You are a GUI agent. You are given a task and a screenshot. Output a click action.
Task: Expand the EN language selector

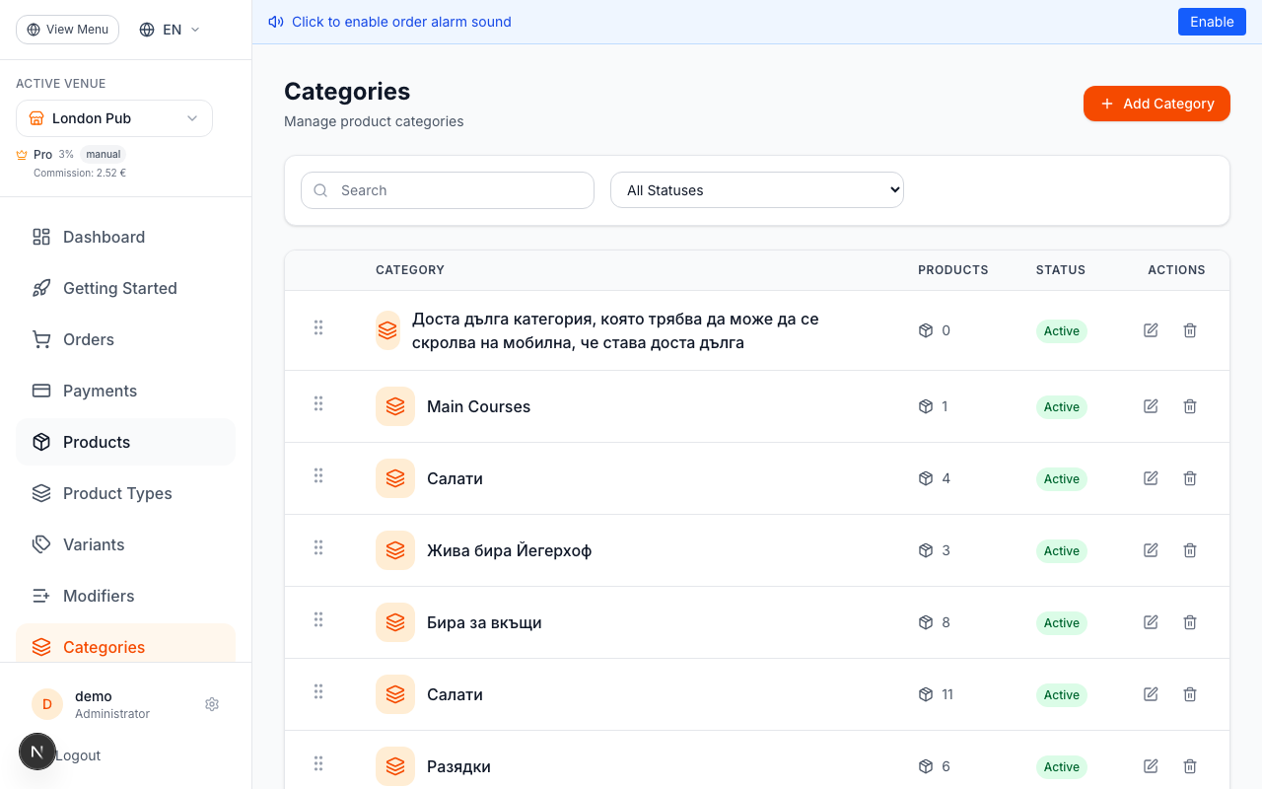coord(169,30)
